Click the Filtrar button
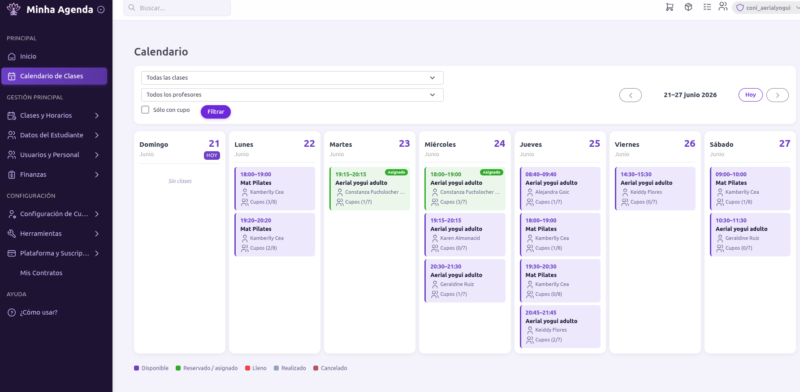 216,112
